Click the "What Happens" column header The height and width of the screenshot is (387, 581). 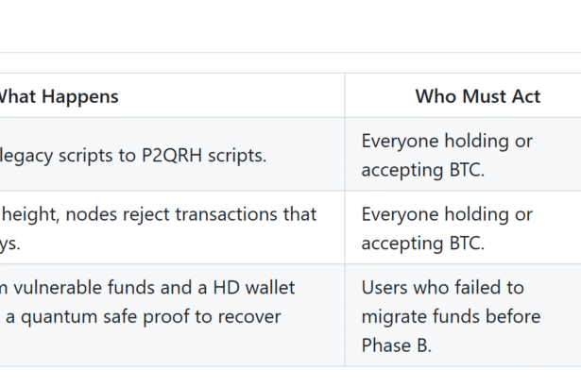(x=59, y=96)
